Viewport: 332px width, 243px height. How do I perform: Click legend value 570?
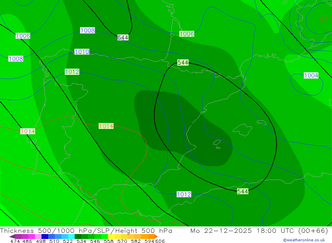click(122, 241)
